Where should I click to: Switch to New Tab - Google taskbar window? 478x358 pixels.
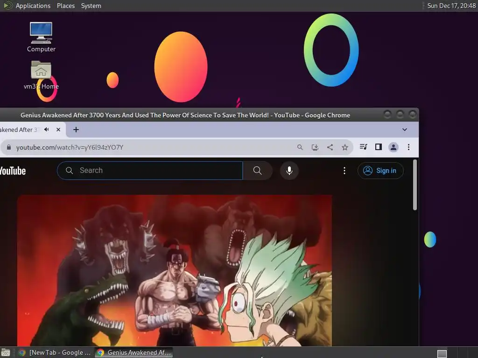[55, 352]
